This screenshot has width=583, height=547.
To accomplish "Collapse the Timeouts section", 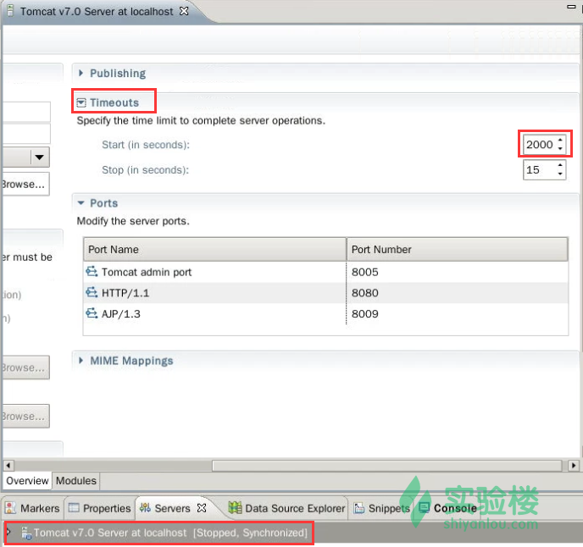I will click(x=81, y=102).
